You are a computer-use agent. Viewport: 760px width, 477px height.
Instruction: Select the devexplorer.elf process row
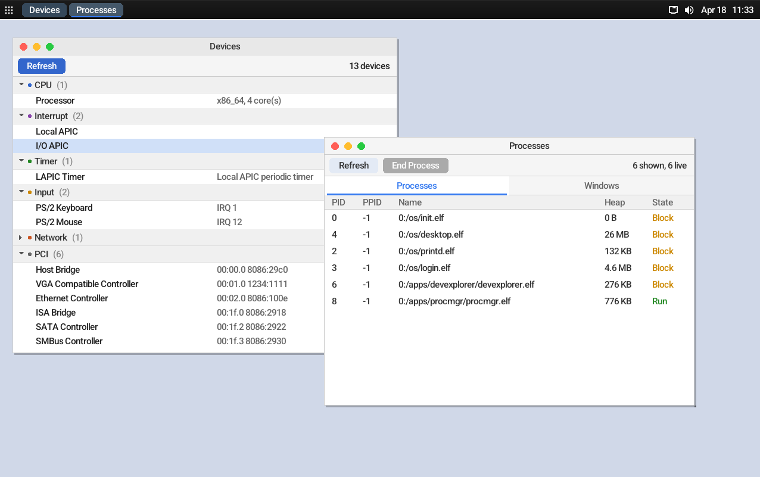point(510,285)
